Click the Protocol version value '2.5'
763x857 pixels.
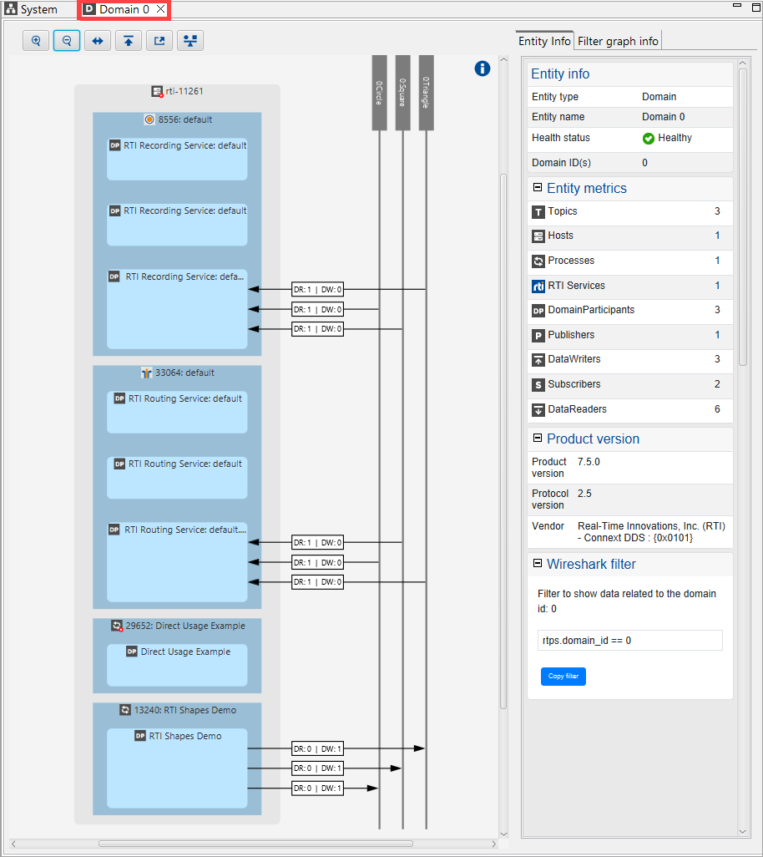584,494
